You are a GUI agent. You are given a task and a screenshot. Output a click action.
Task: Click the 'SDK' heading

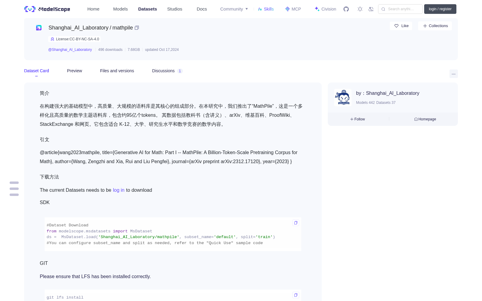tap(45, 202)
